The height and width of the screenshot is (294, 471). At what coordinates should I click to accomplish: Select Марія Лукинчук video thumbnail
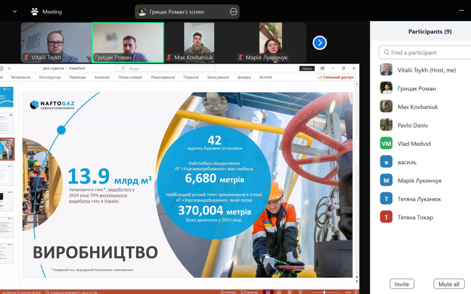pyautogui.click(x=271, y=42)
